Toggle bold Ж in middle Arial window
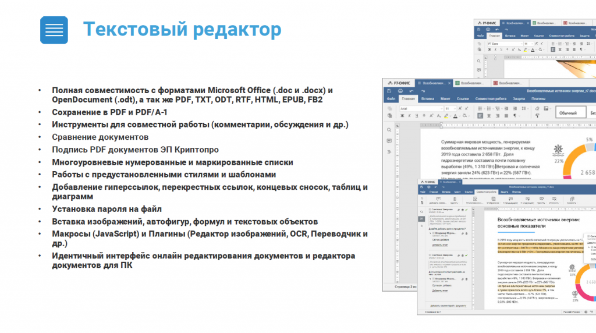Viewport: 596px width, 333px height. click(402, 116)
